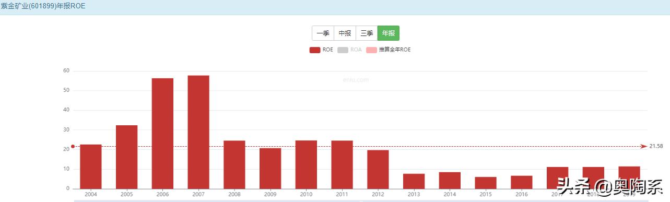Click the 2013 ROE bar
Viewport: 670px width, 202px height.
[x=414, y=181]
